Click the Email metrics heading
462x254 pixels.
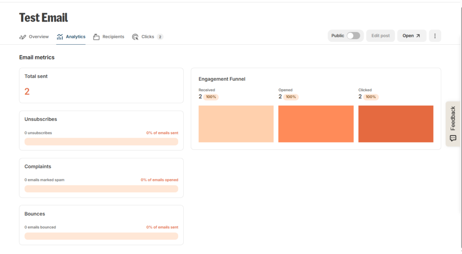(x=37, y=57)
